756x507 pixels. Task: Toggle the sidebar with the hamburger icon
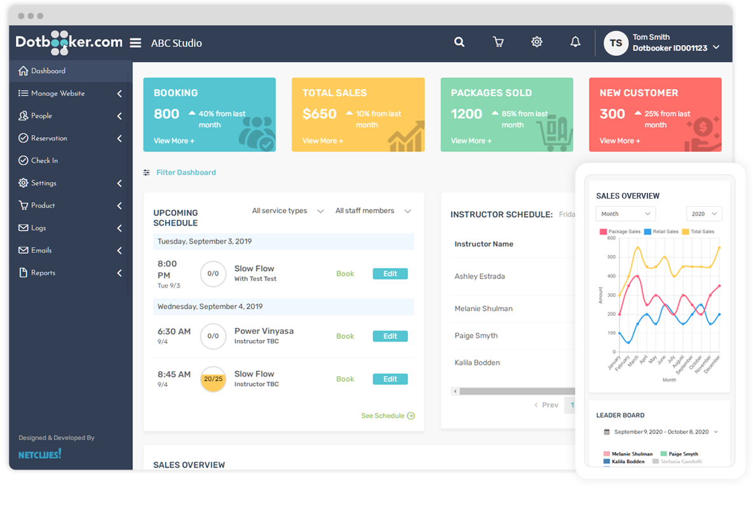(x=135, y=42)
